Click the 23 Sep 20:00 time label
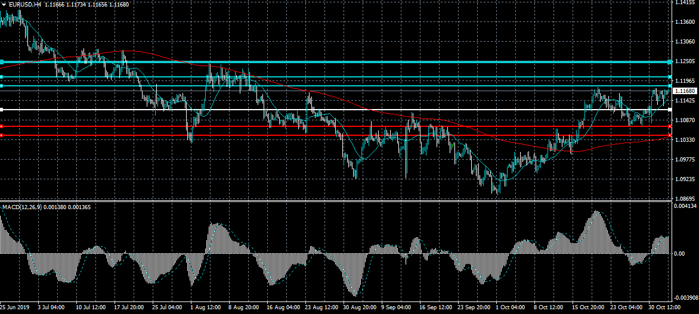Viewport: 699px width, 314px height. (x=473, y=307)
